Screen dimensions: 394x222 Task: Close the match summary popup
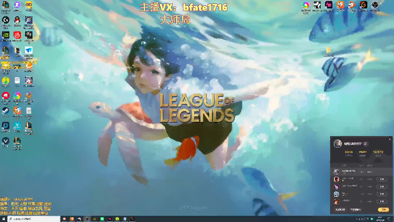(390, 139)
